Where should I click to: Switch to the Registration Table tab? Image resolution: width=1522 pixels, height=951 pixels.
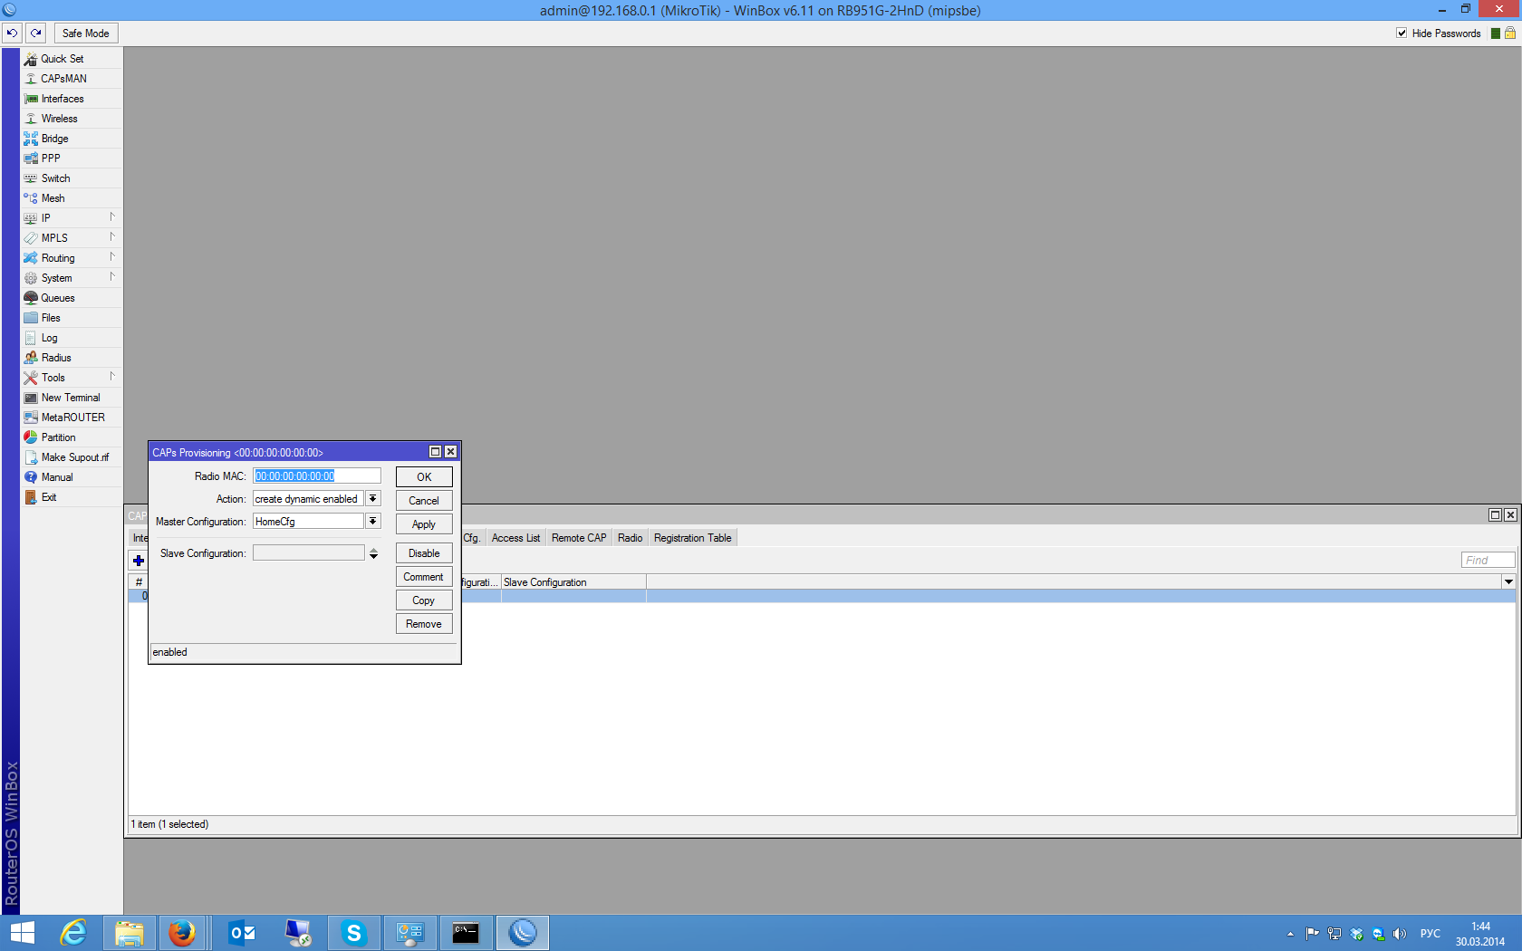pos(692,538)
